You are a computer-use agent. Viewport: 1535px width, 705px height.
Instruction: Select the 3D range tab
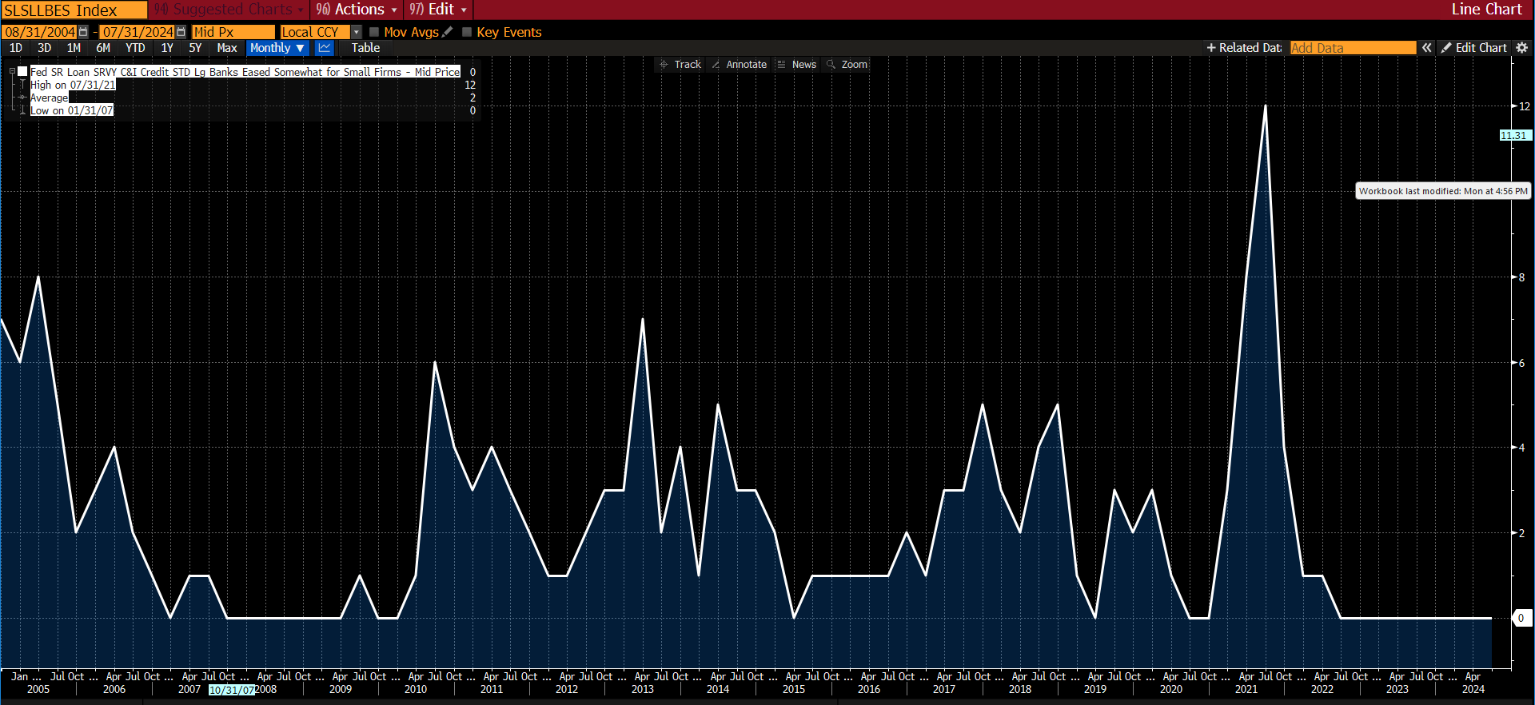tap(45, 48)
